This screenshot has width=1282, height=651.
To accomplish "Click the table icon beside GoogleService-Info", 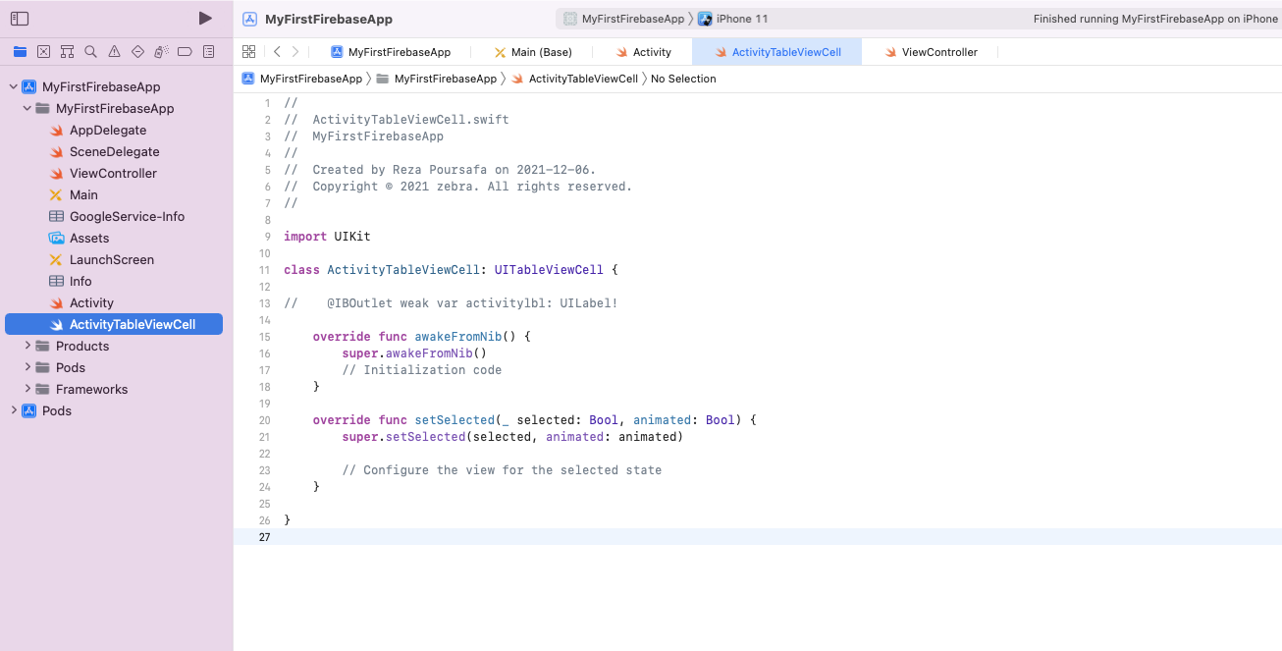I will click(56, 216).
